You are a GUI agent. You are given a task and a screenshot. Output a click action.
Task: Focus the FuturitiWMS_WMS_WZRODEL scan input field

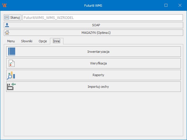(102, 17)
